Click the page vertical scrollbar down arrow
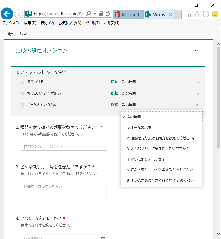The width and height of the screenshot is (221, 239). point(218,234)
